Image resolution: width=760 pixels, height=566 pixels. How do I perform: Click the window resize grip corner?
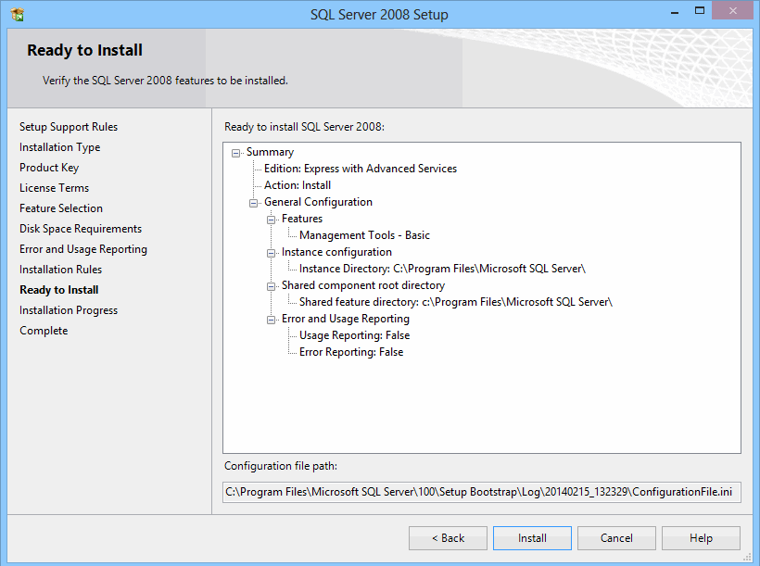tap(749, 559)
